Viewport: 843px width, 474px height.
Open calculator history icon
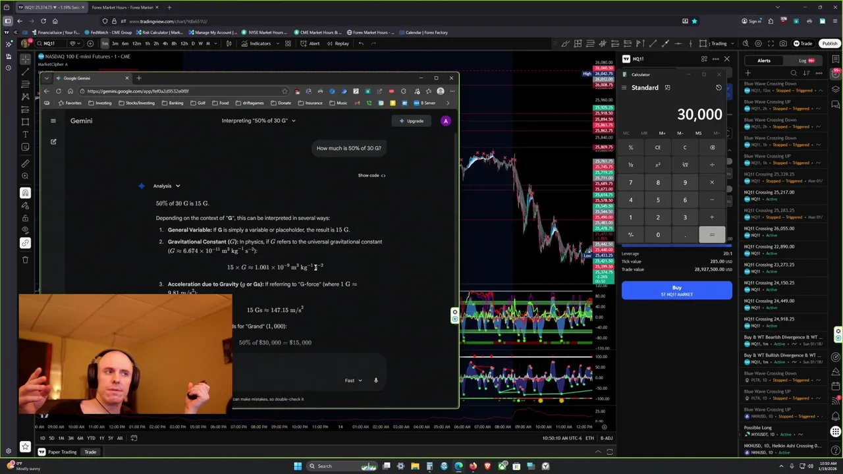[719, 88]
